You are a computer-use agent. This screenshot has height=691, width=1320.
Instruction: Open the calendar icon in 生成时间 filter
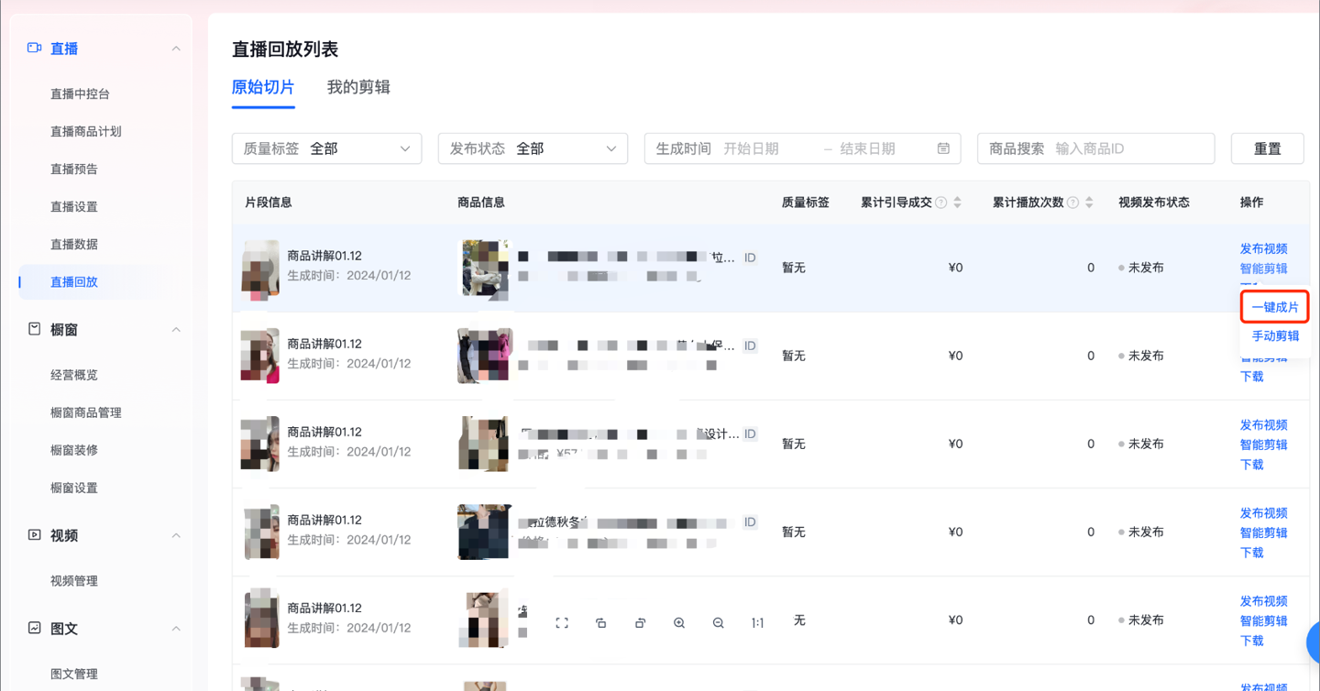[943, 148]
